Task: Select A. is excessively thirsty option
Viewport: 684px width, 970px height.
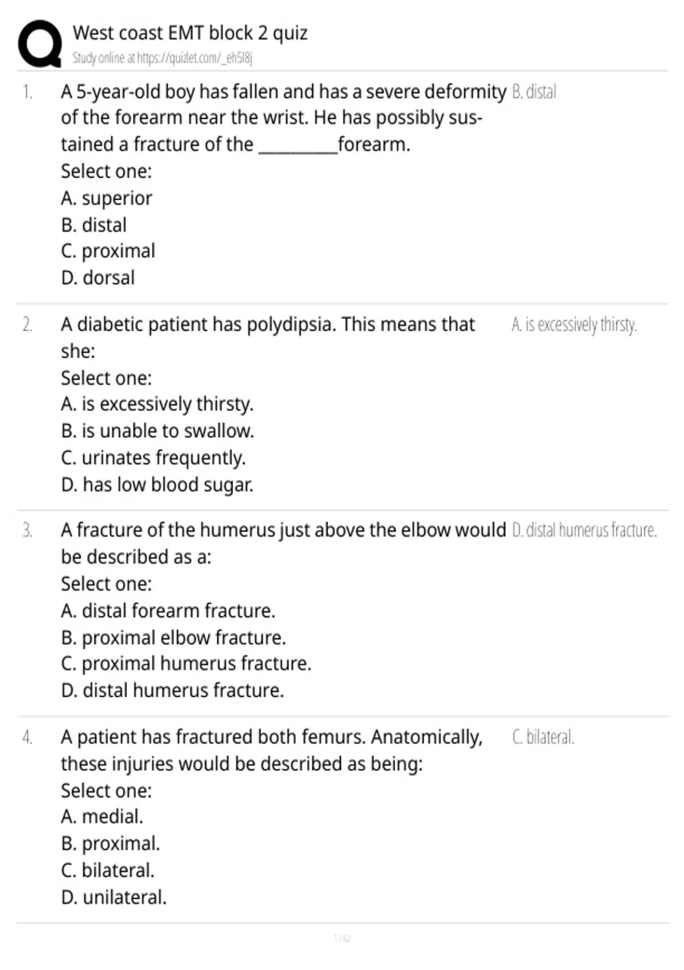Action: (157, 404)
